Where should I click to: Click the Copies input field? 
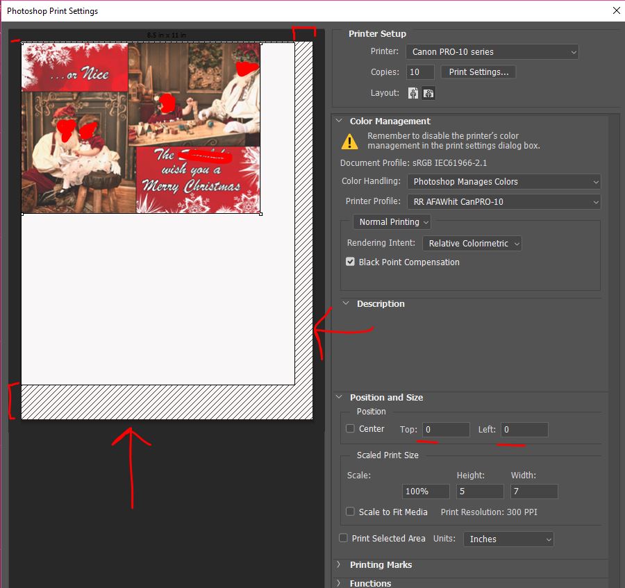tap(421, 72)
